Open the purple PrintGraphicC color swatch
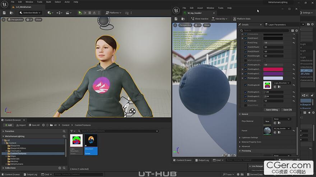316x177 pixels. point(273,74)
